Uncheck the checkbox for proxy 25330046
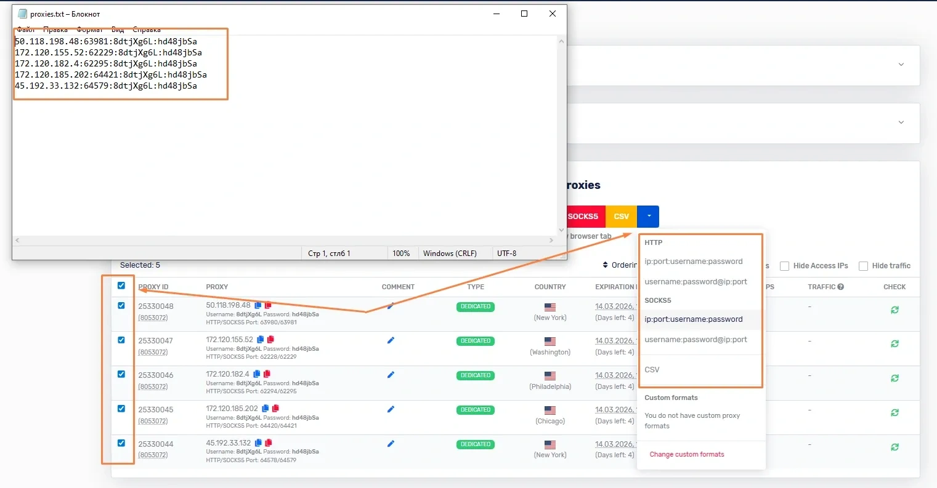The height and width of the screenshot is (488, 937). pos(121,374)
